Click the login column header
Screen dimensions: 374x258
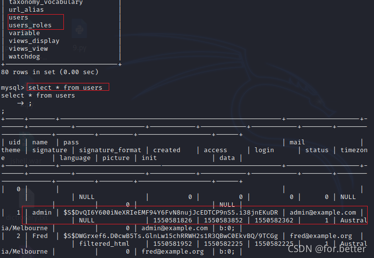[x=264, y=150]
